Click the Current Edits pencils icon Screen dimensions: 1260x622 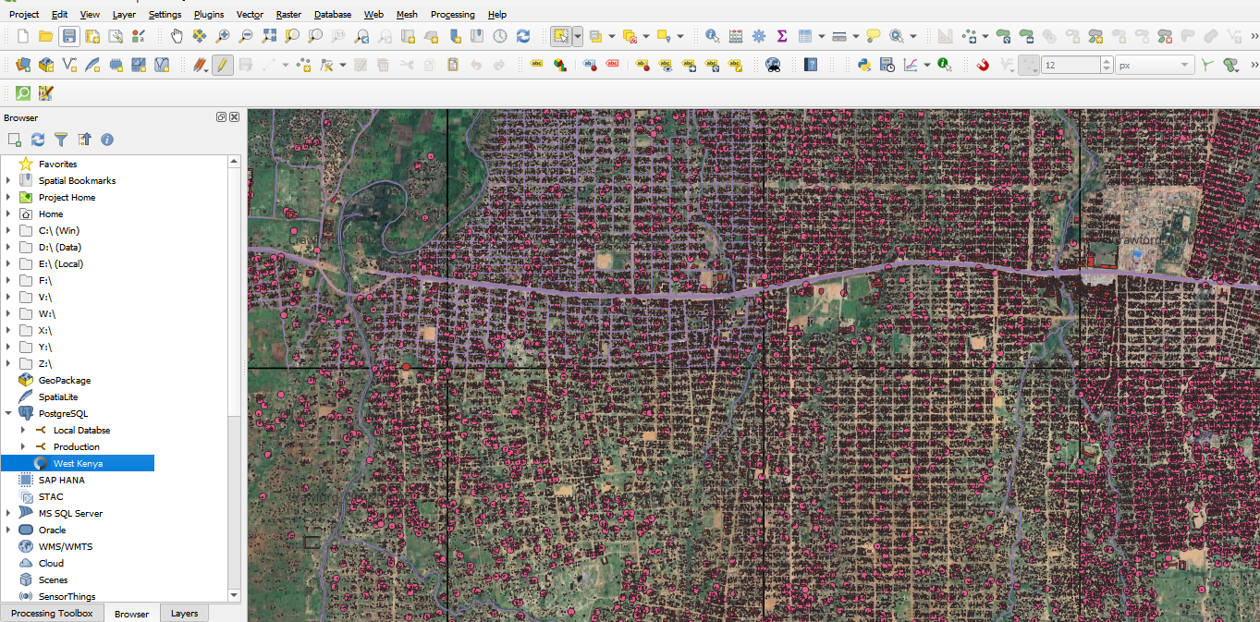(x=200, y=65)
